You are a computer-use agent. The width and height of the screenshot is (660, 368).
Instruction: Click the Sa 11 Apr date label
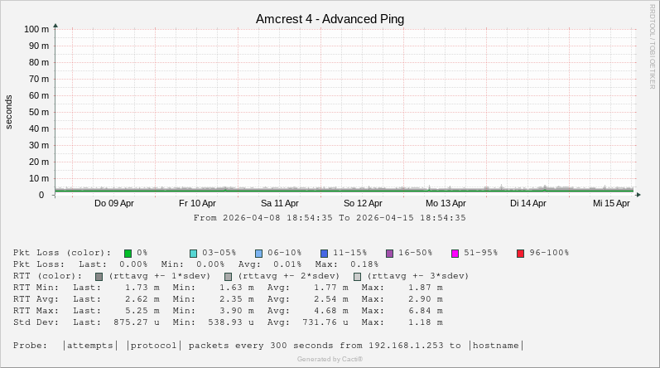pyautogui.click(x=280, y=203)
